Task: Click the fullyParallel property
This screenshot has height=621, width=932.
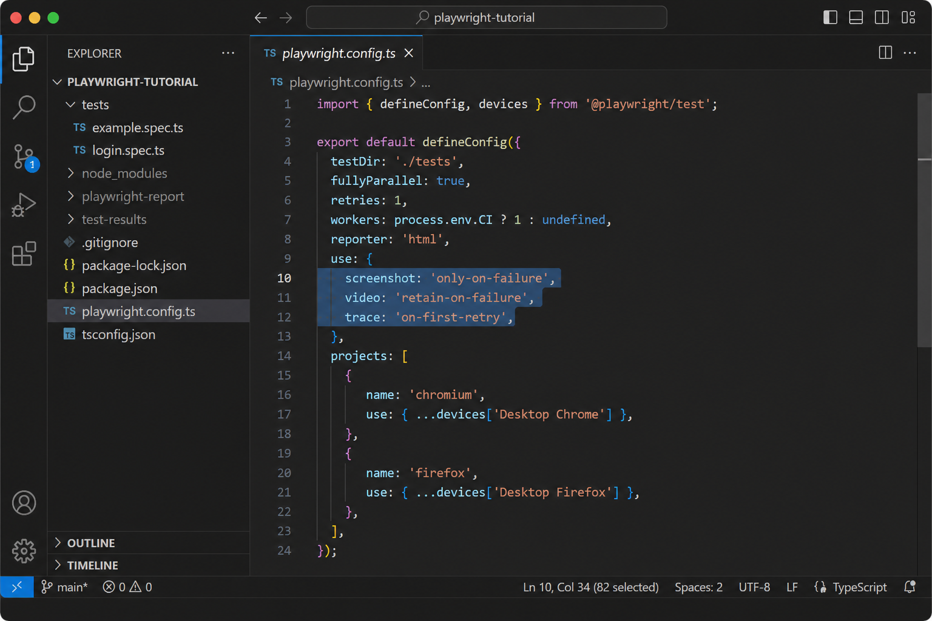Action: 376,181
